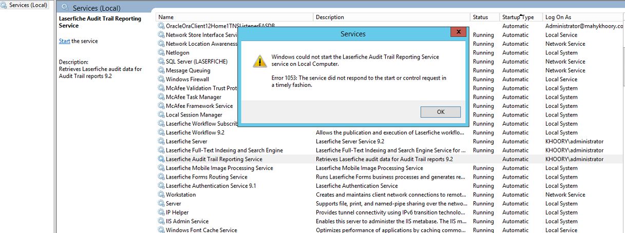Click the gear icon beside Laserfiche Mobile Image Processing
Image resolution: width=625 pixels, height=233 pixels.
point(161,168)
